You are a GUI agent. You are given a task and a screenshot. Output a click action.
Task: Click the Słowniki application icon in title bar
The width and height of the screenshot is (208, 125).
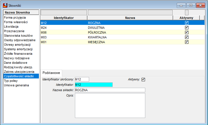(x=5, y=5)
